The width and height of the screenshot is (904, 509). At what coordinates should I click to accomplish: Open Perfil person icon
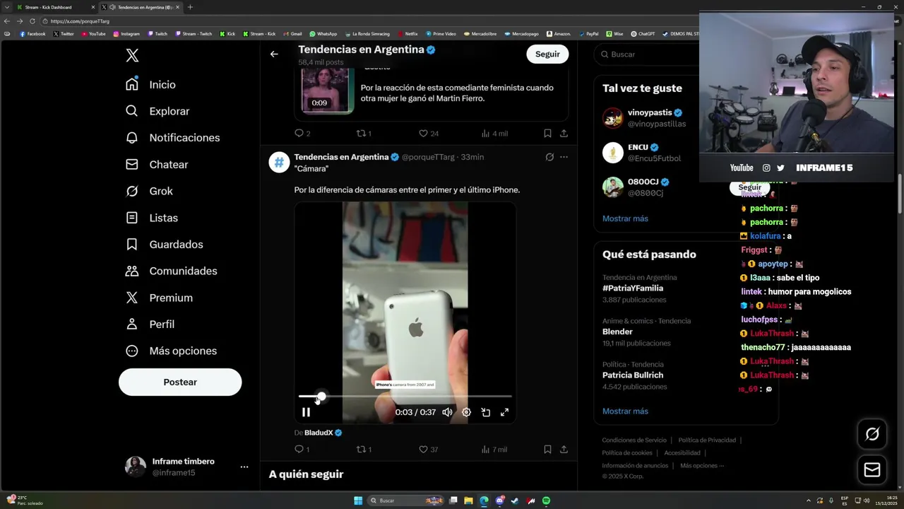tap(132, 324)
